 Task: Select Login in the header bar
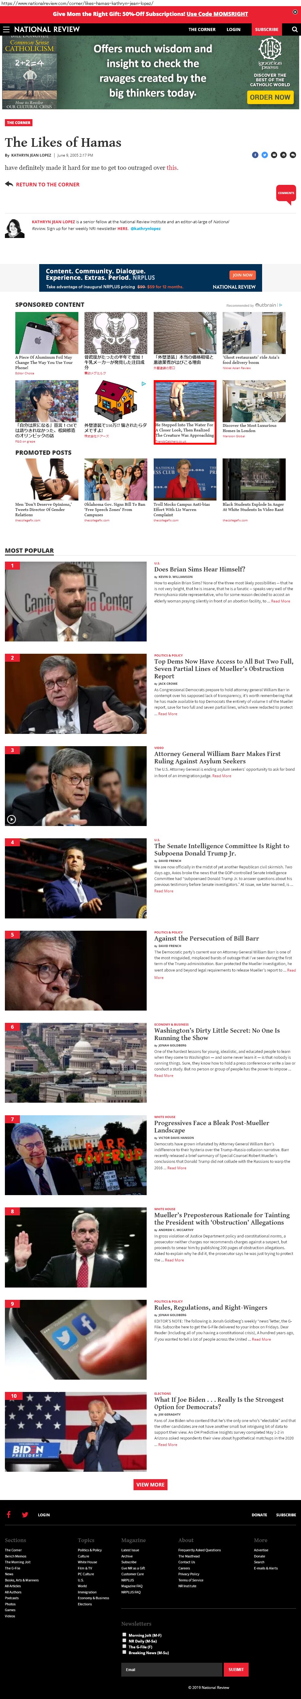(x=233, y=30)
